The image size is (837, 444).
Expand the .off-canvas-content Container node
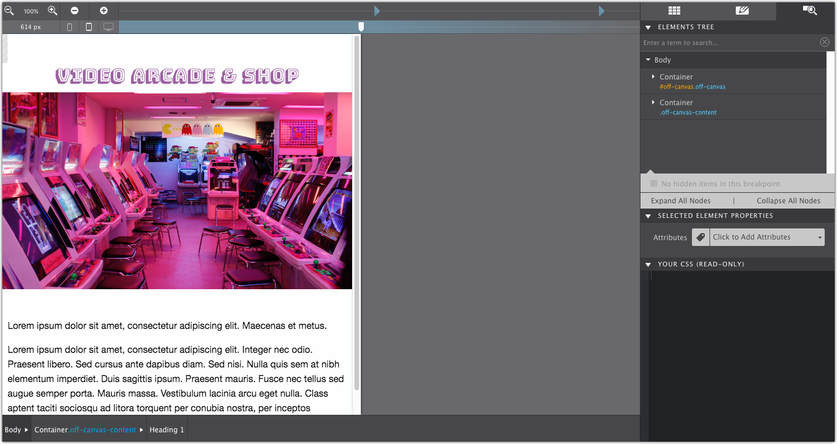[x=653, y=102]
